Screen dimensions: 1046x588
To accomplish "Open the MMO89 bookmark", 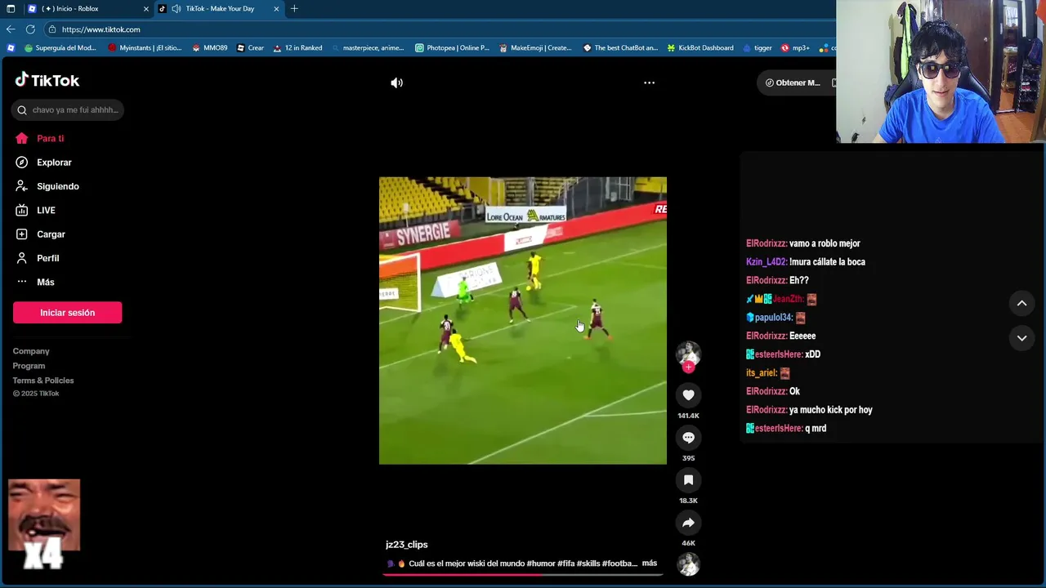I will [x=210, y=48].
